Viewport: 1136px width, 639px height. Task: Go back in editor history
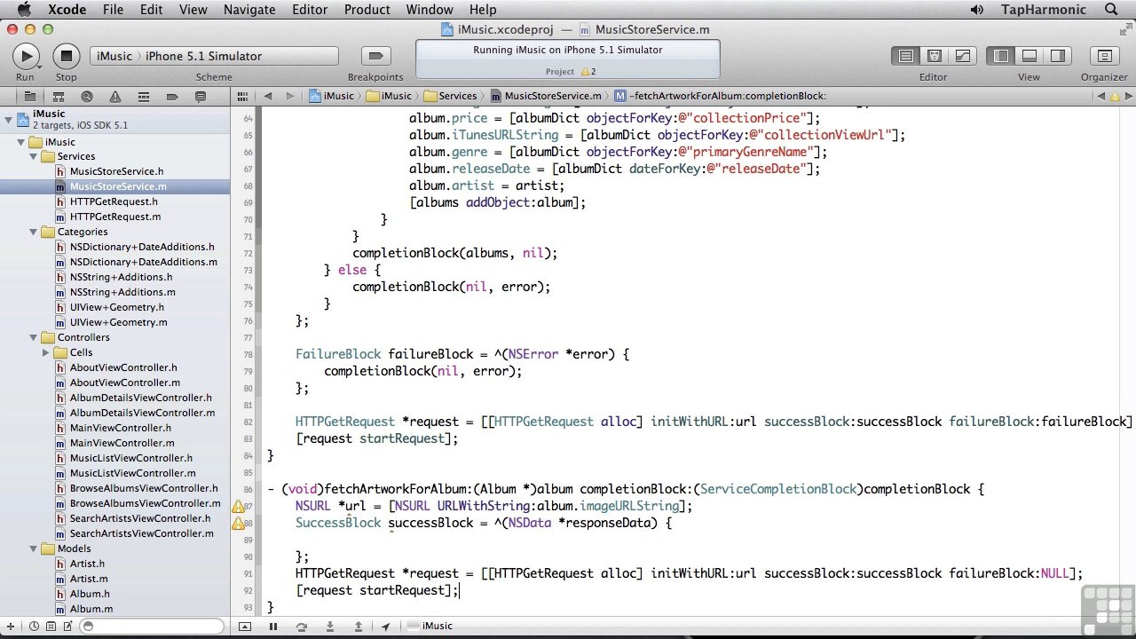pyautogui.click(x=267, y=96)
